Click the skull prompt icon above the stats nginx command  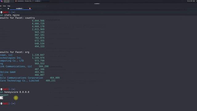[1, 12]
